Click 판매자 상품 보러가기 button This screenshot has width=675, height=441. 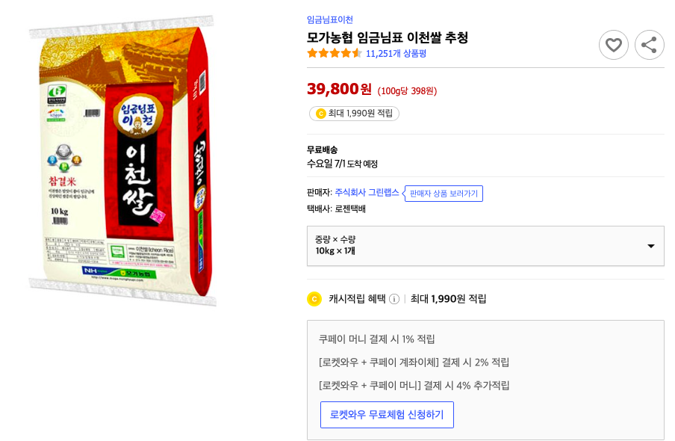(444, 194)
